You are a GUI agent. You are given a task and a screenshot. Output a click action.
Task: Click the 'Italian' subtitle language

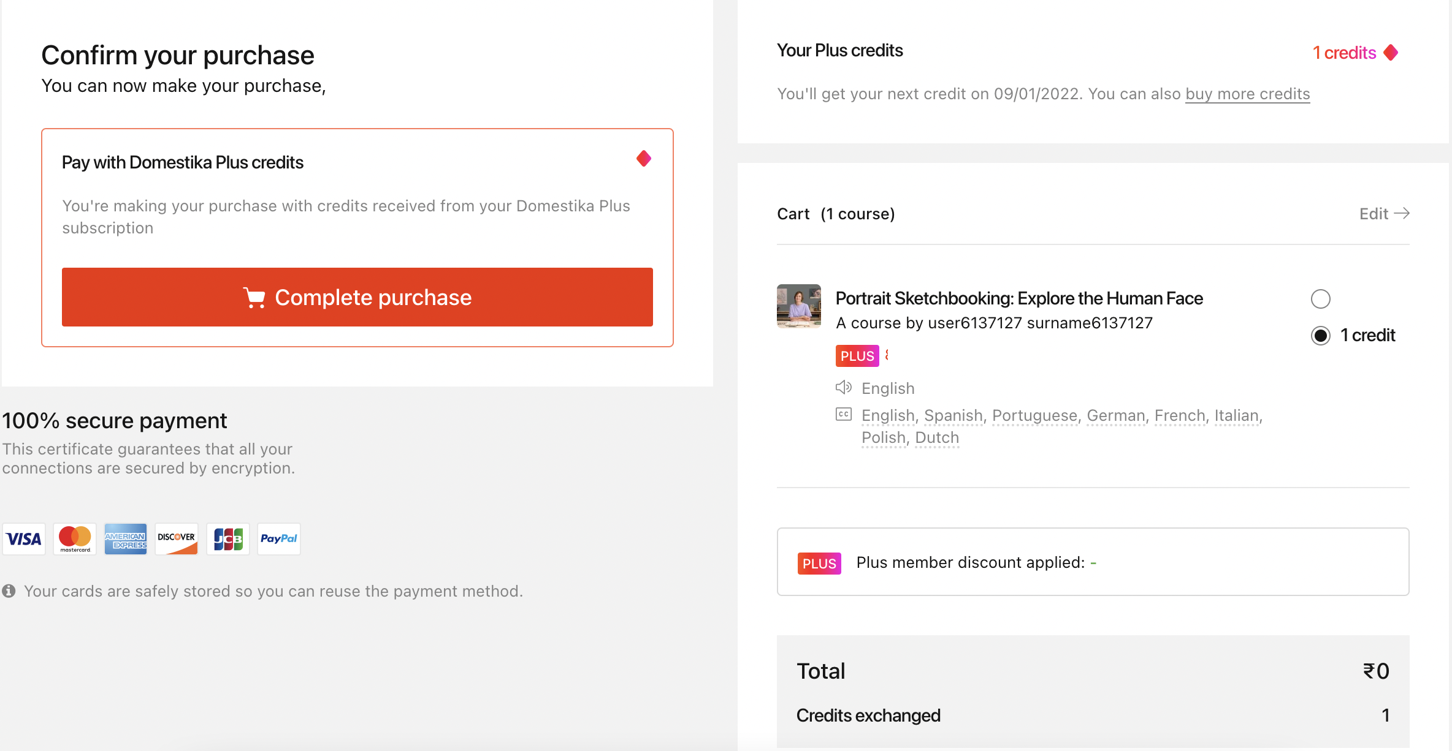click(1237, 415)
